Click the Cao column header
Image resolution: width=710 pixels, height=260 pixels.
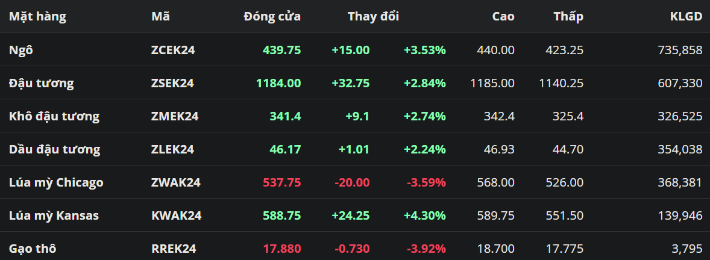click(503, 17)
